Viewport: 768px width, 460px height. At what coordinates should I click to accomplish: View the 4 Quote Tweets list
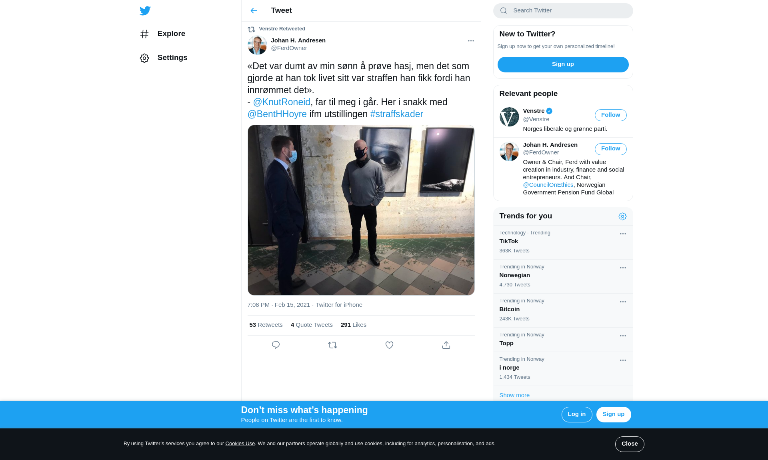click(312, 325)
